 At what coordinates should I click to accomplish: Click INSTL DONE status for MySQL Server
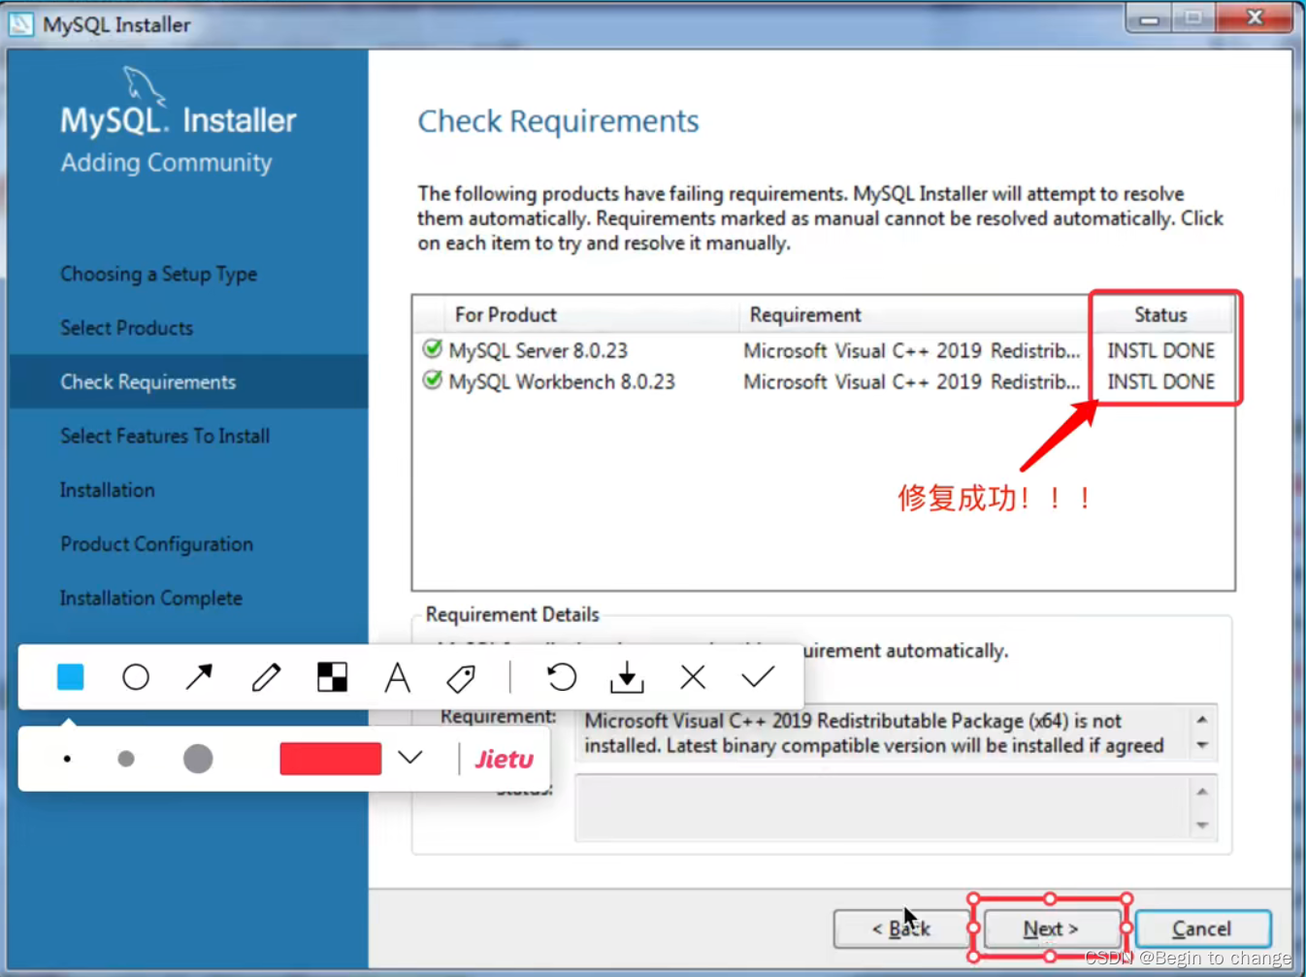pos(1161,350)
